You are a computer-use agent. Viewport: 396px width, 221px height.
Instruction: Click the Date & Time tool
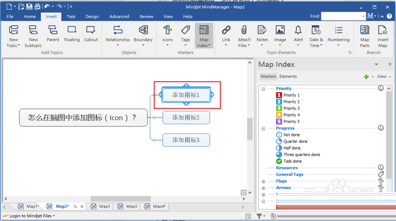click(x=316, y=36)
